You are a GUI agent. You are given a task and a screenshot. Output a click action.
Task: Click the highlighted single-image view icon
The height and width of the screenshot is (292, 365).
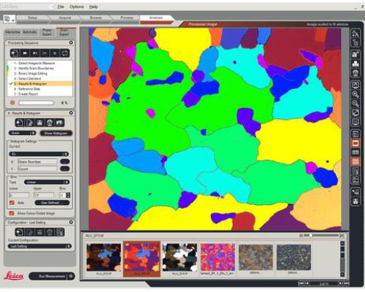(356, 143)
